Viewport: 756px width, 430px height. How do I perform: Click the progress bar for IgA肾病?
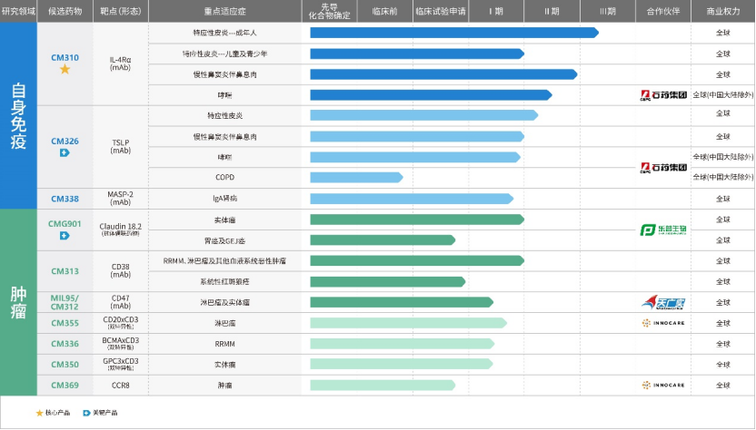coord(412,199)
